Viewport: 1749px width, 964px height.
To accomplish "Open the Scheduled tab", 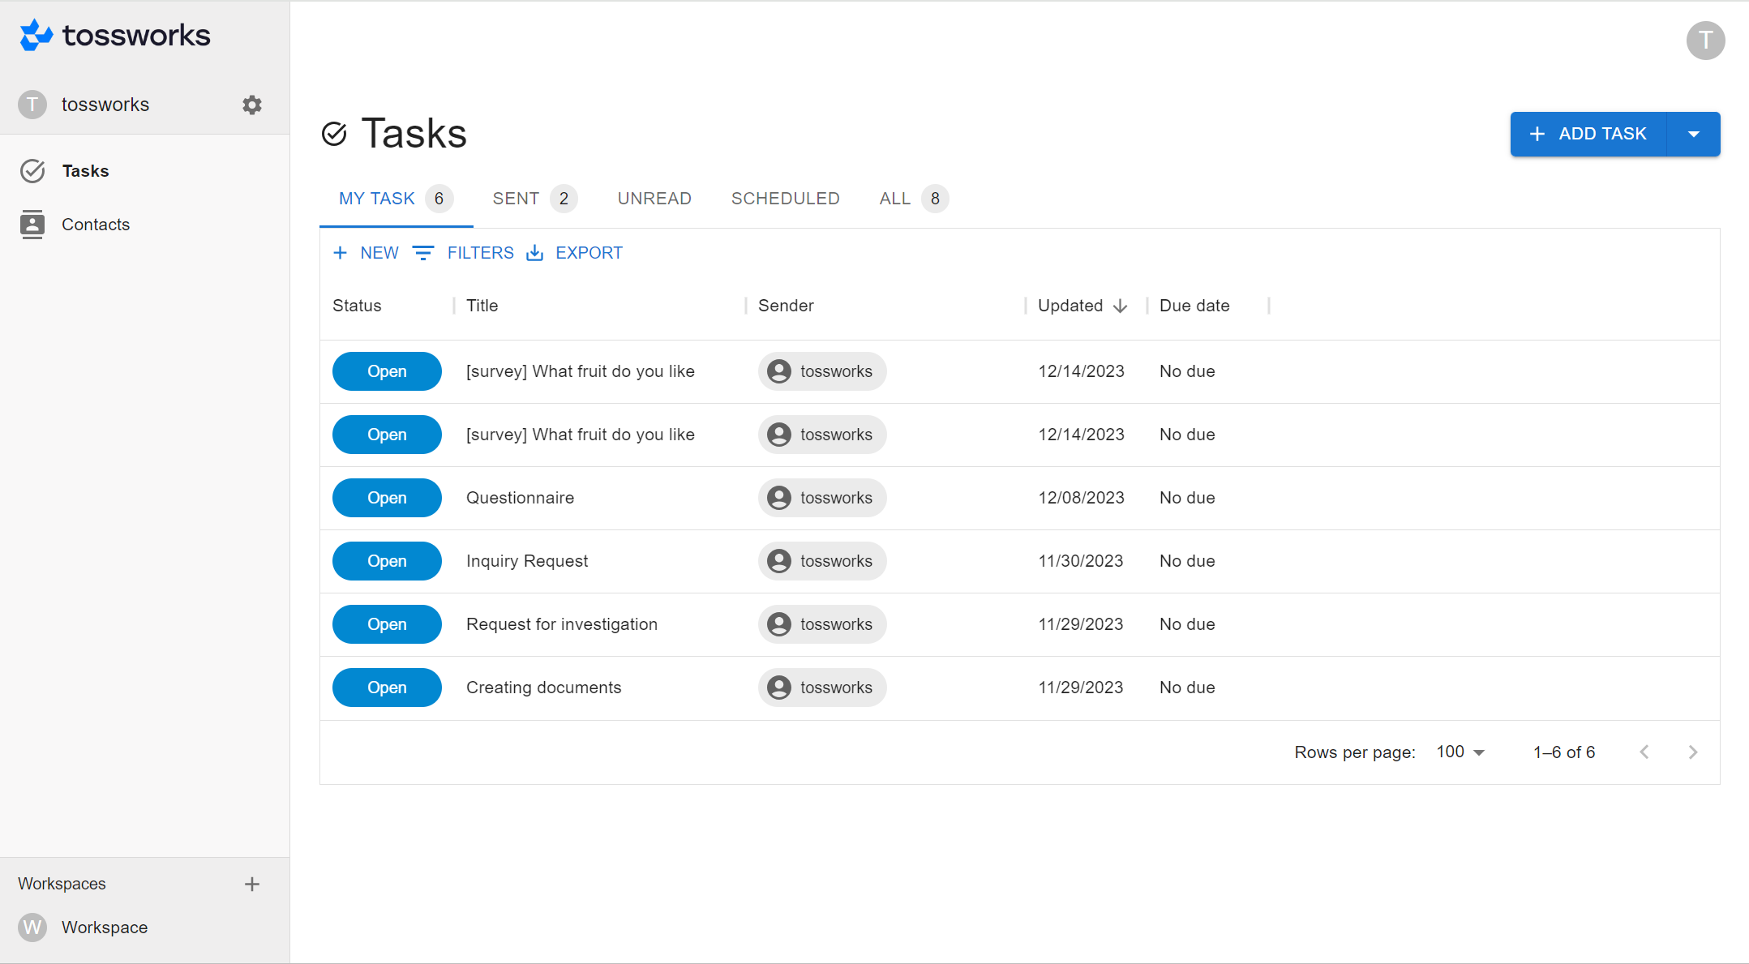I will click(785, 199).
